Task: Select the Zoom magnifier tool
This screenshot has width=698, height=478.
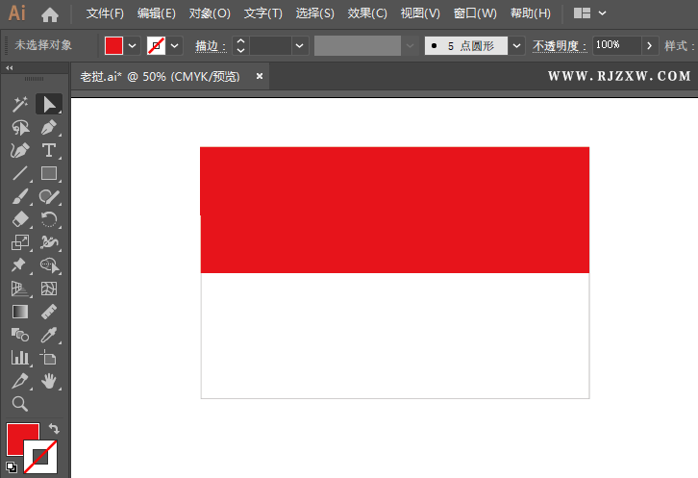Action: (x=20, y=404)
